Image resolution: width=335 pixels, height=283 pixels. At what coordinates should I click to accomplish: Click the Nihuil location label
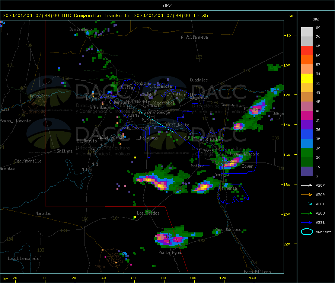click(88, 170)
